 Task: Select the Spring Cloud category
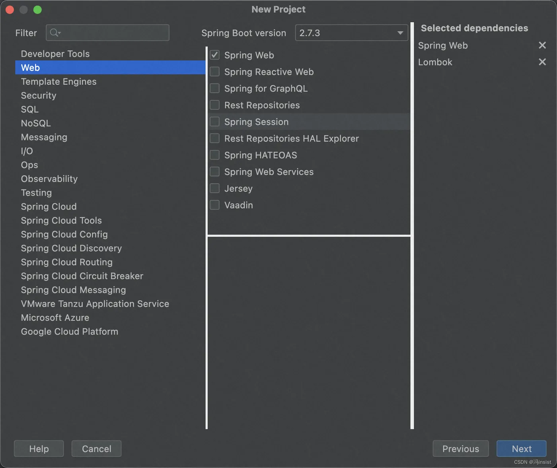(110, 207)
